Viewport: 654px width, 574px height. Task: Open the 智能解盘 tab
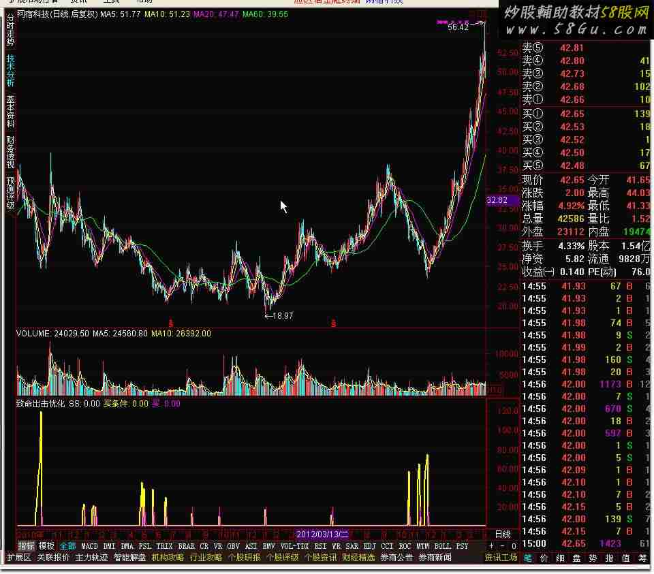[x=129, y=558]
